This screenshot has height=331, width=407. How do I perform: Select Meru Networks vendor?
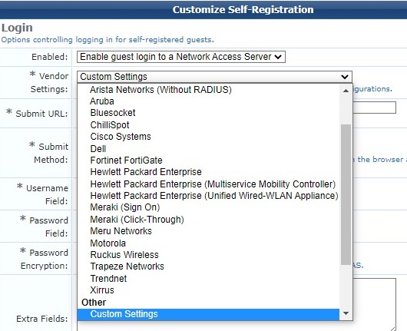208,231
